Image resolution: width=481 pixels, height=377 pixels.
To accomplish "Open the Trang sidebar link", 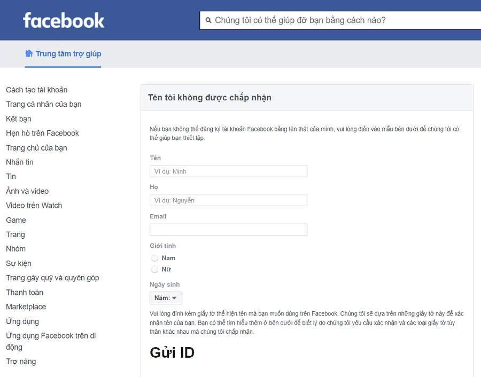I will (15, 234).
